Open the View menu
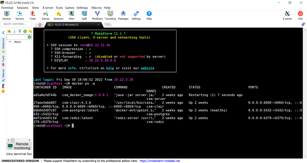The width and height of the screenshot is (307, 163). coord(35,8)
